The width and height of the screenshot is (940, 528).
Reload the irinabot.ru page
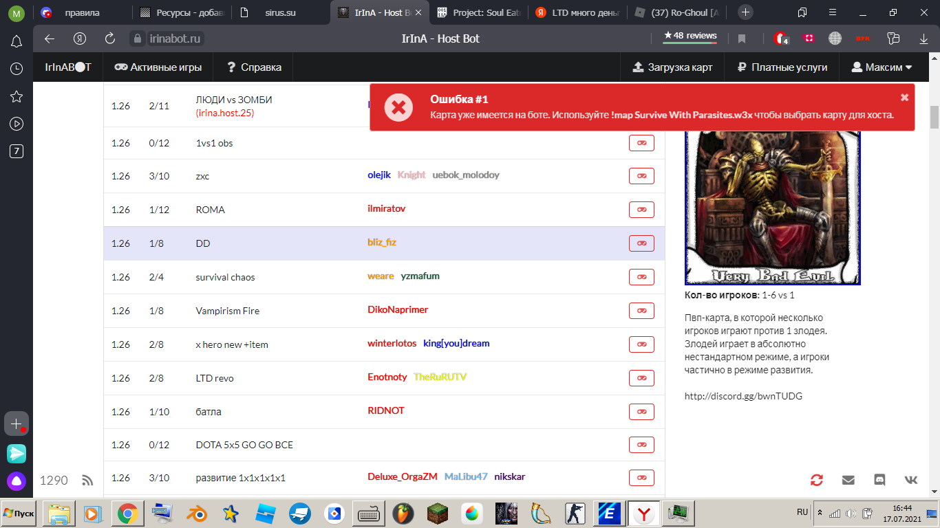[110, 38]
